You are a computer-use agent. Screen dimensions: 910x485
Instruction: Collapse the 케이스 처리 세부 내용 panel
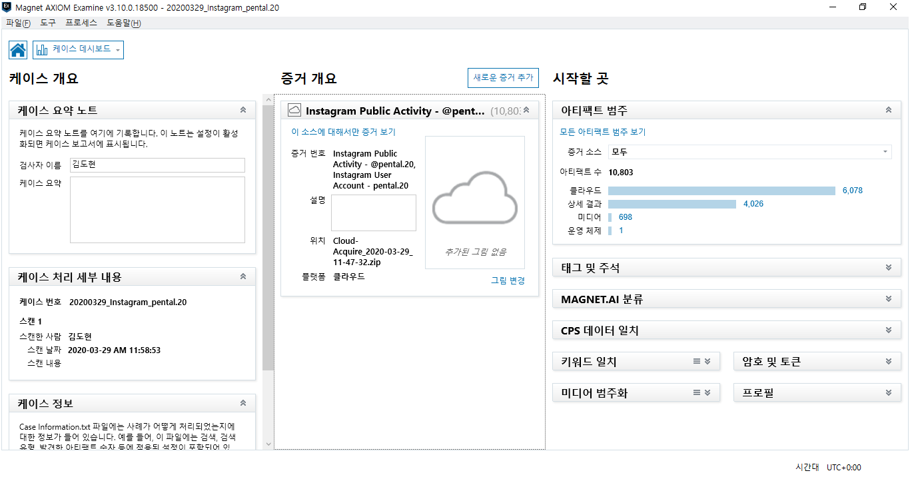[243, 276]
